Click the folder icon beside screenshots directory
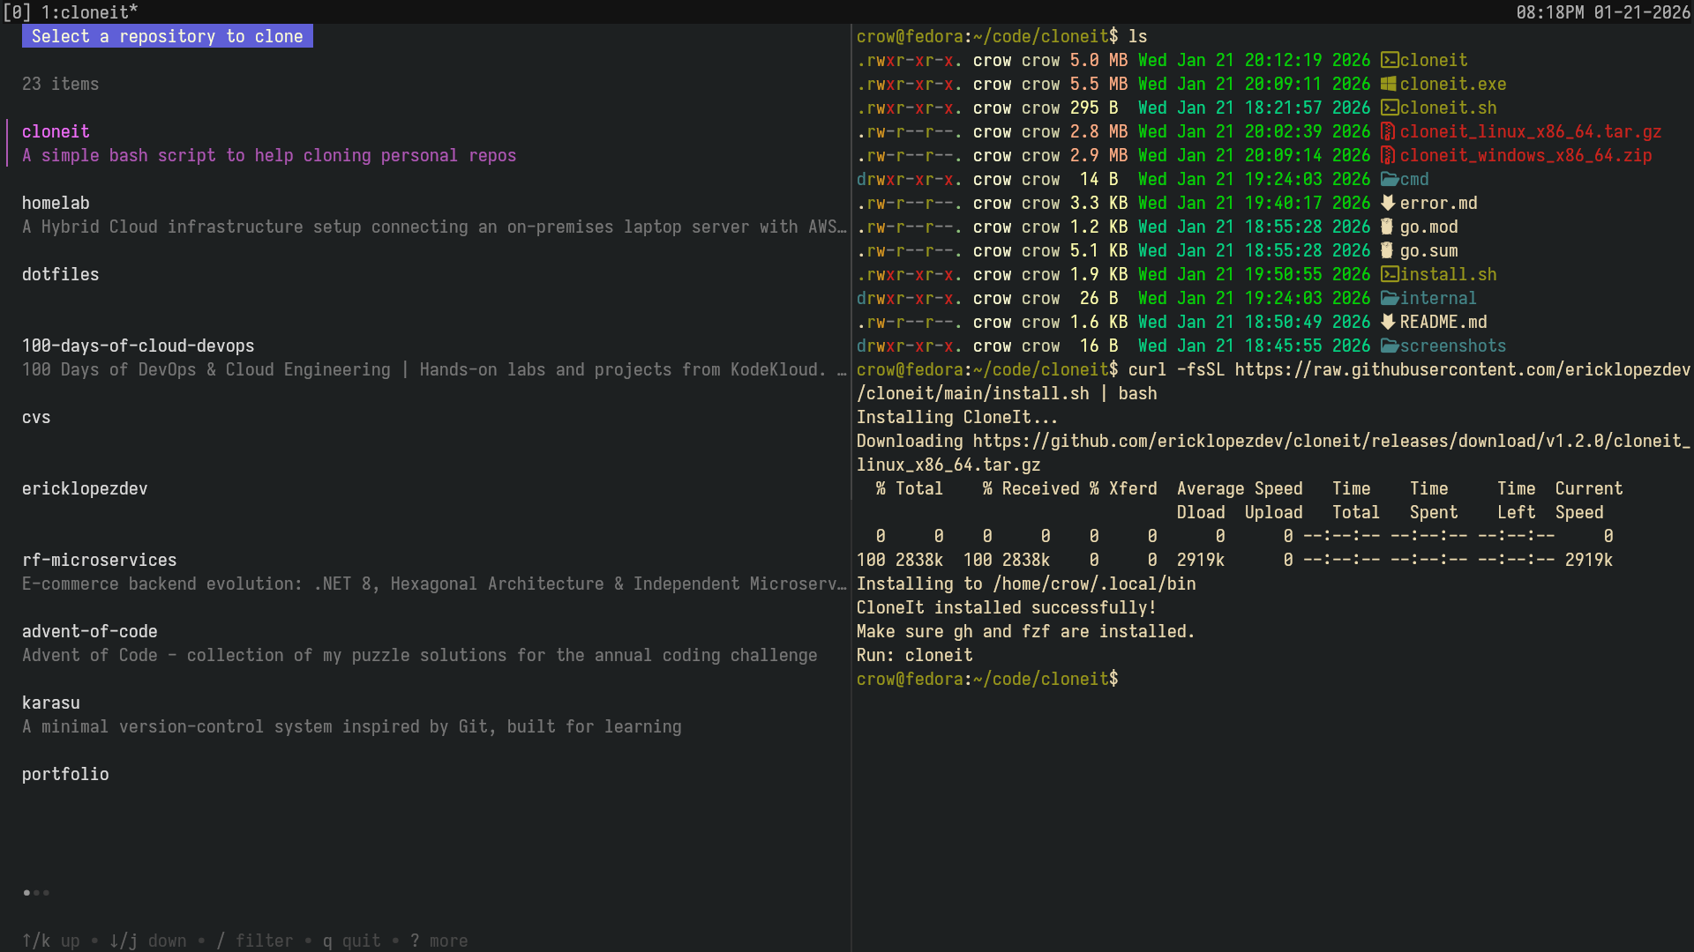1694x952 pixels. 1390,346
